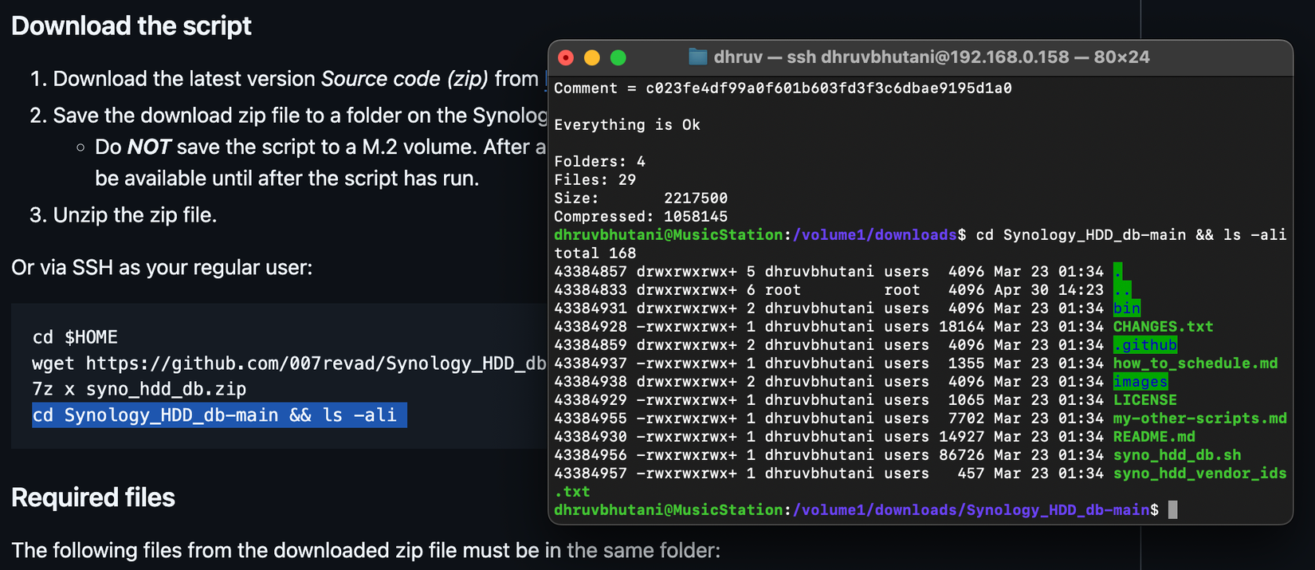Click 'total 168' in terminal output
This screenshot has width=1315, height=570.
(x=595, y=253)
